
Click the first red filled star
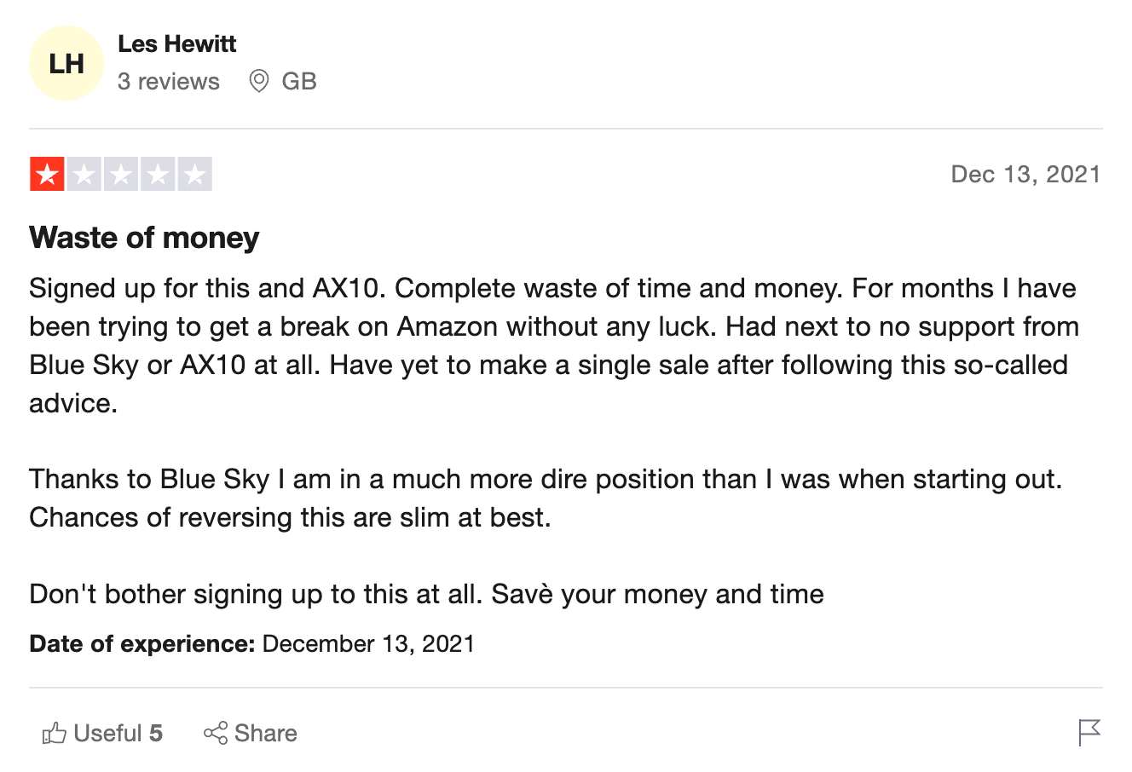pyautogui.click(x=47, y=175)
